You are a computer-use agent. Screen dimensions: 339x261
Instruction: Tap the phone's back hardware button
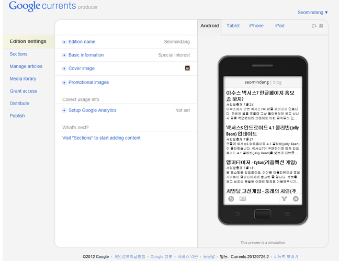[238, 214]
